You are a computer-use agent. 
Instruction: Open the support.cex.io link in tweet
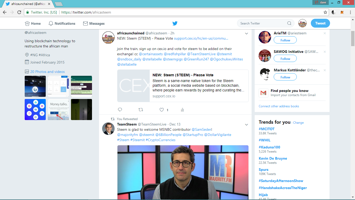point(201,38)
